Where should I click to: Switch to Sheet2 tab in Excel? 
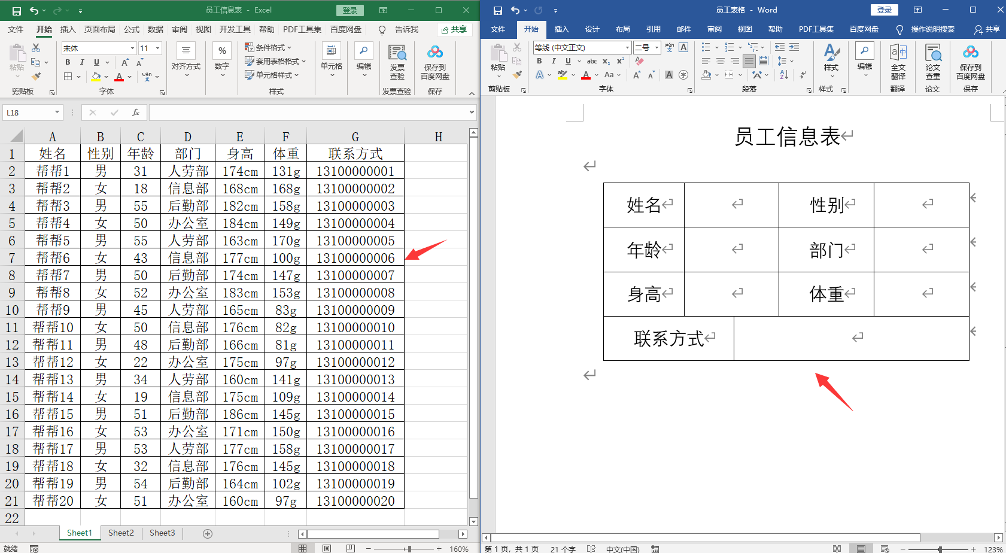point(121,533)
